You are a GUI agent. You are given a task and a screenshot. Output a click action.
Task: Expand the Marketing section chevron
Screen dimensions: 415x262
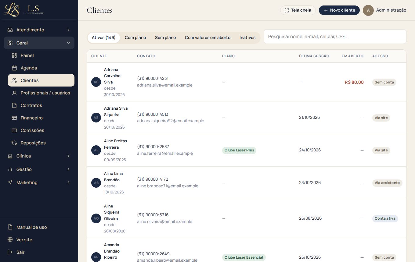tap(68, 182)
